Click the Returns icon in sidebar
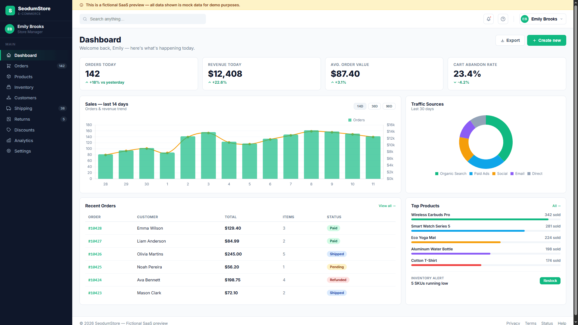 tap(9, 119)
